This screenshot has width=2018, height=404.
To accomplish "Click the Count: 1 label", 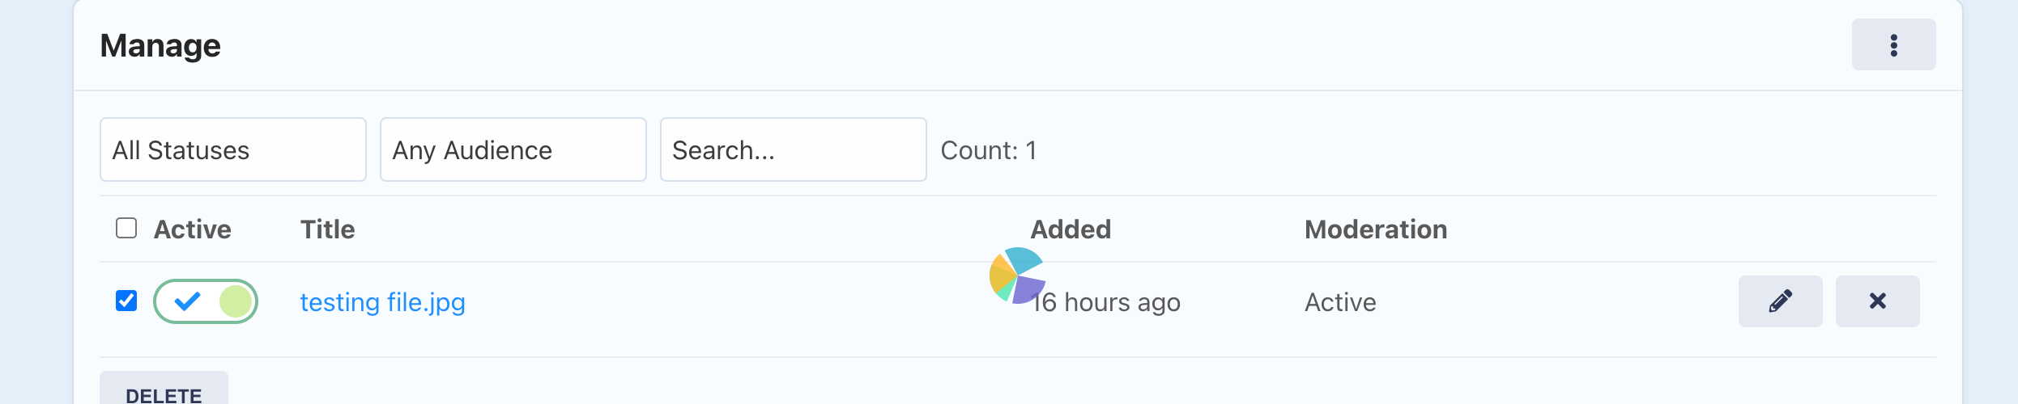I will pyautogui.click(x=988, y=150).
